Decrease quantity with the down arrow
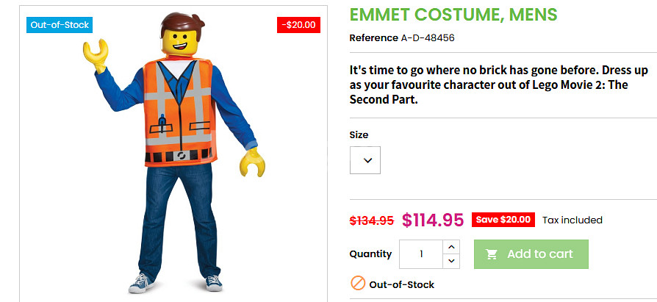 (452, 261)
